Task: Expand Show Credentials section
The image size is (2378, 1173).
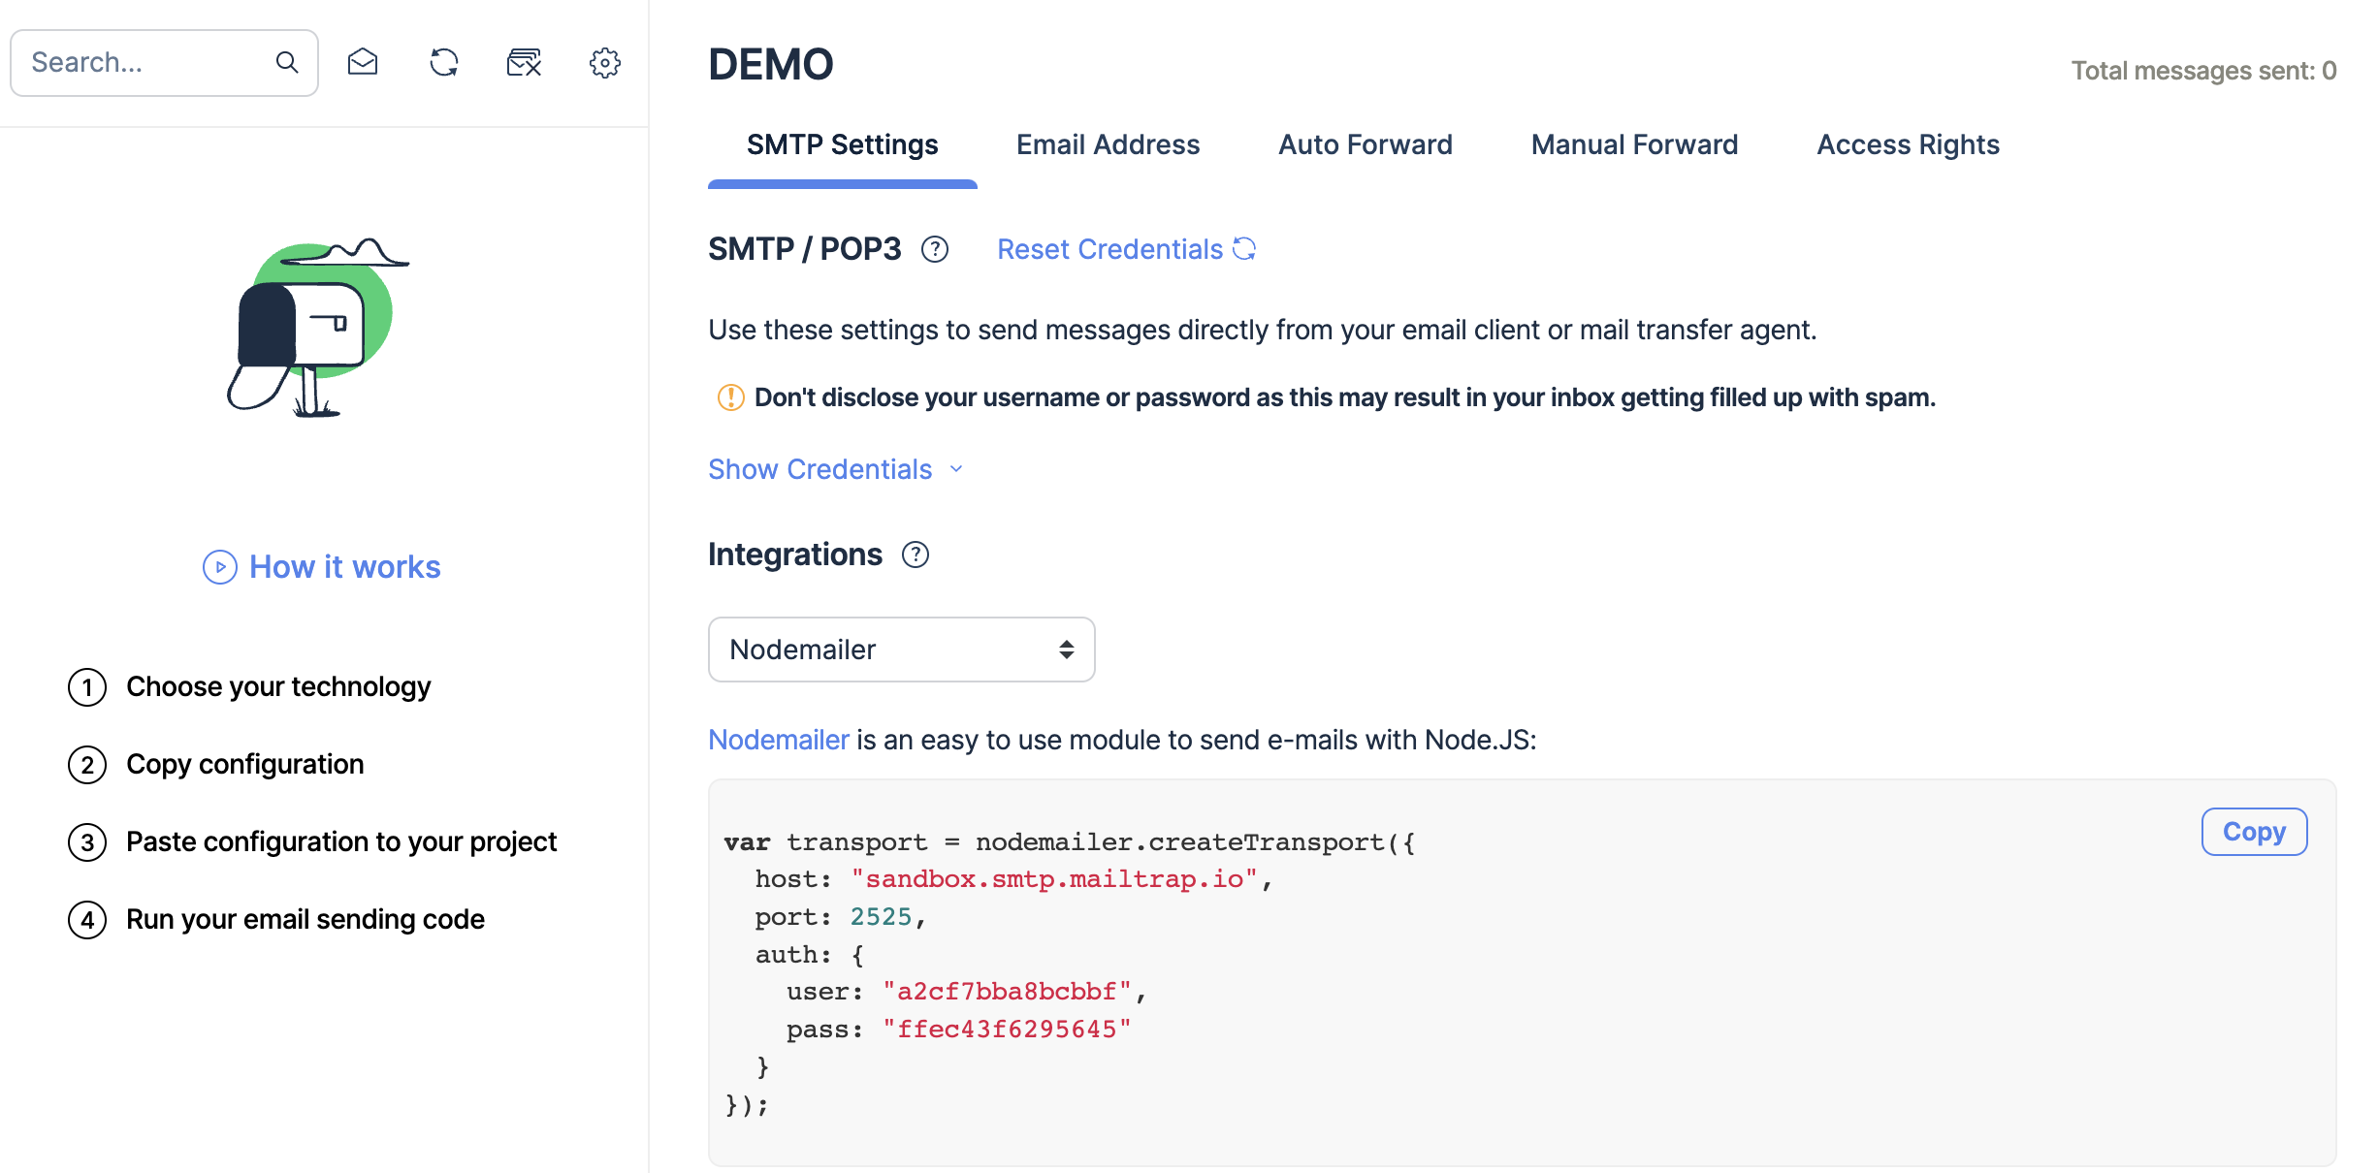Action: pos(834,469)
